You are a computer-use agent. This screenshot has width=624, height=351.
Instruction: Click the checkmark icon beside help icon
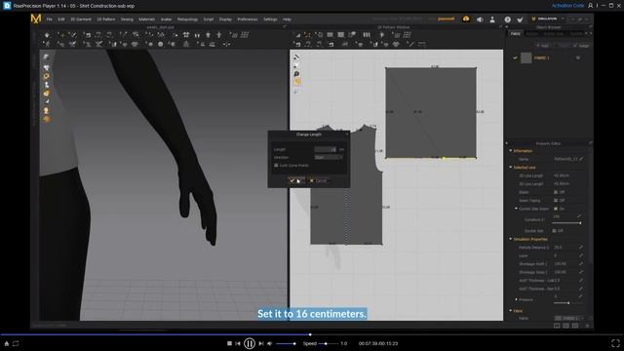520,19
